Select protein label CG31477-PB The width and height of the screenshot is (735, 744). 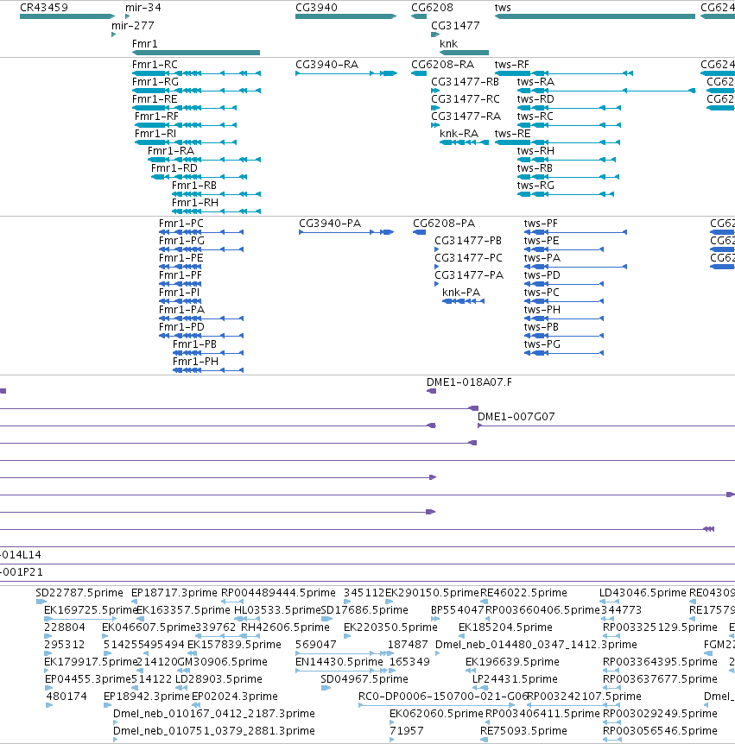pos(468,241)
